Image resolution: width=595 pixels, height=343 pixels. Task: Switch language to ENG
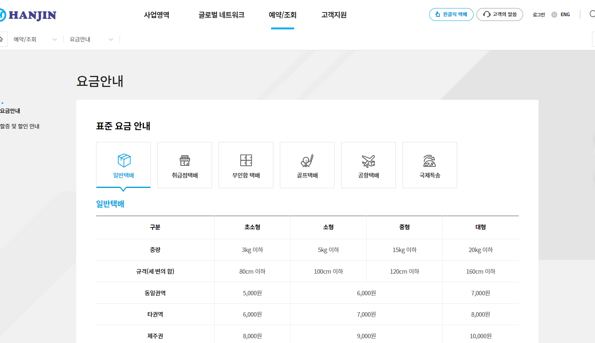click(565, 15)
